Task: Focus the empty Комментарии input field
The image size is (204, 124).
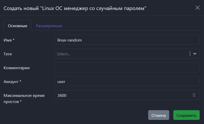Action: coord(127,68)
